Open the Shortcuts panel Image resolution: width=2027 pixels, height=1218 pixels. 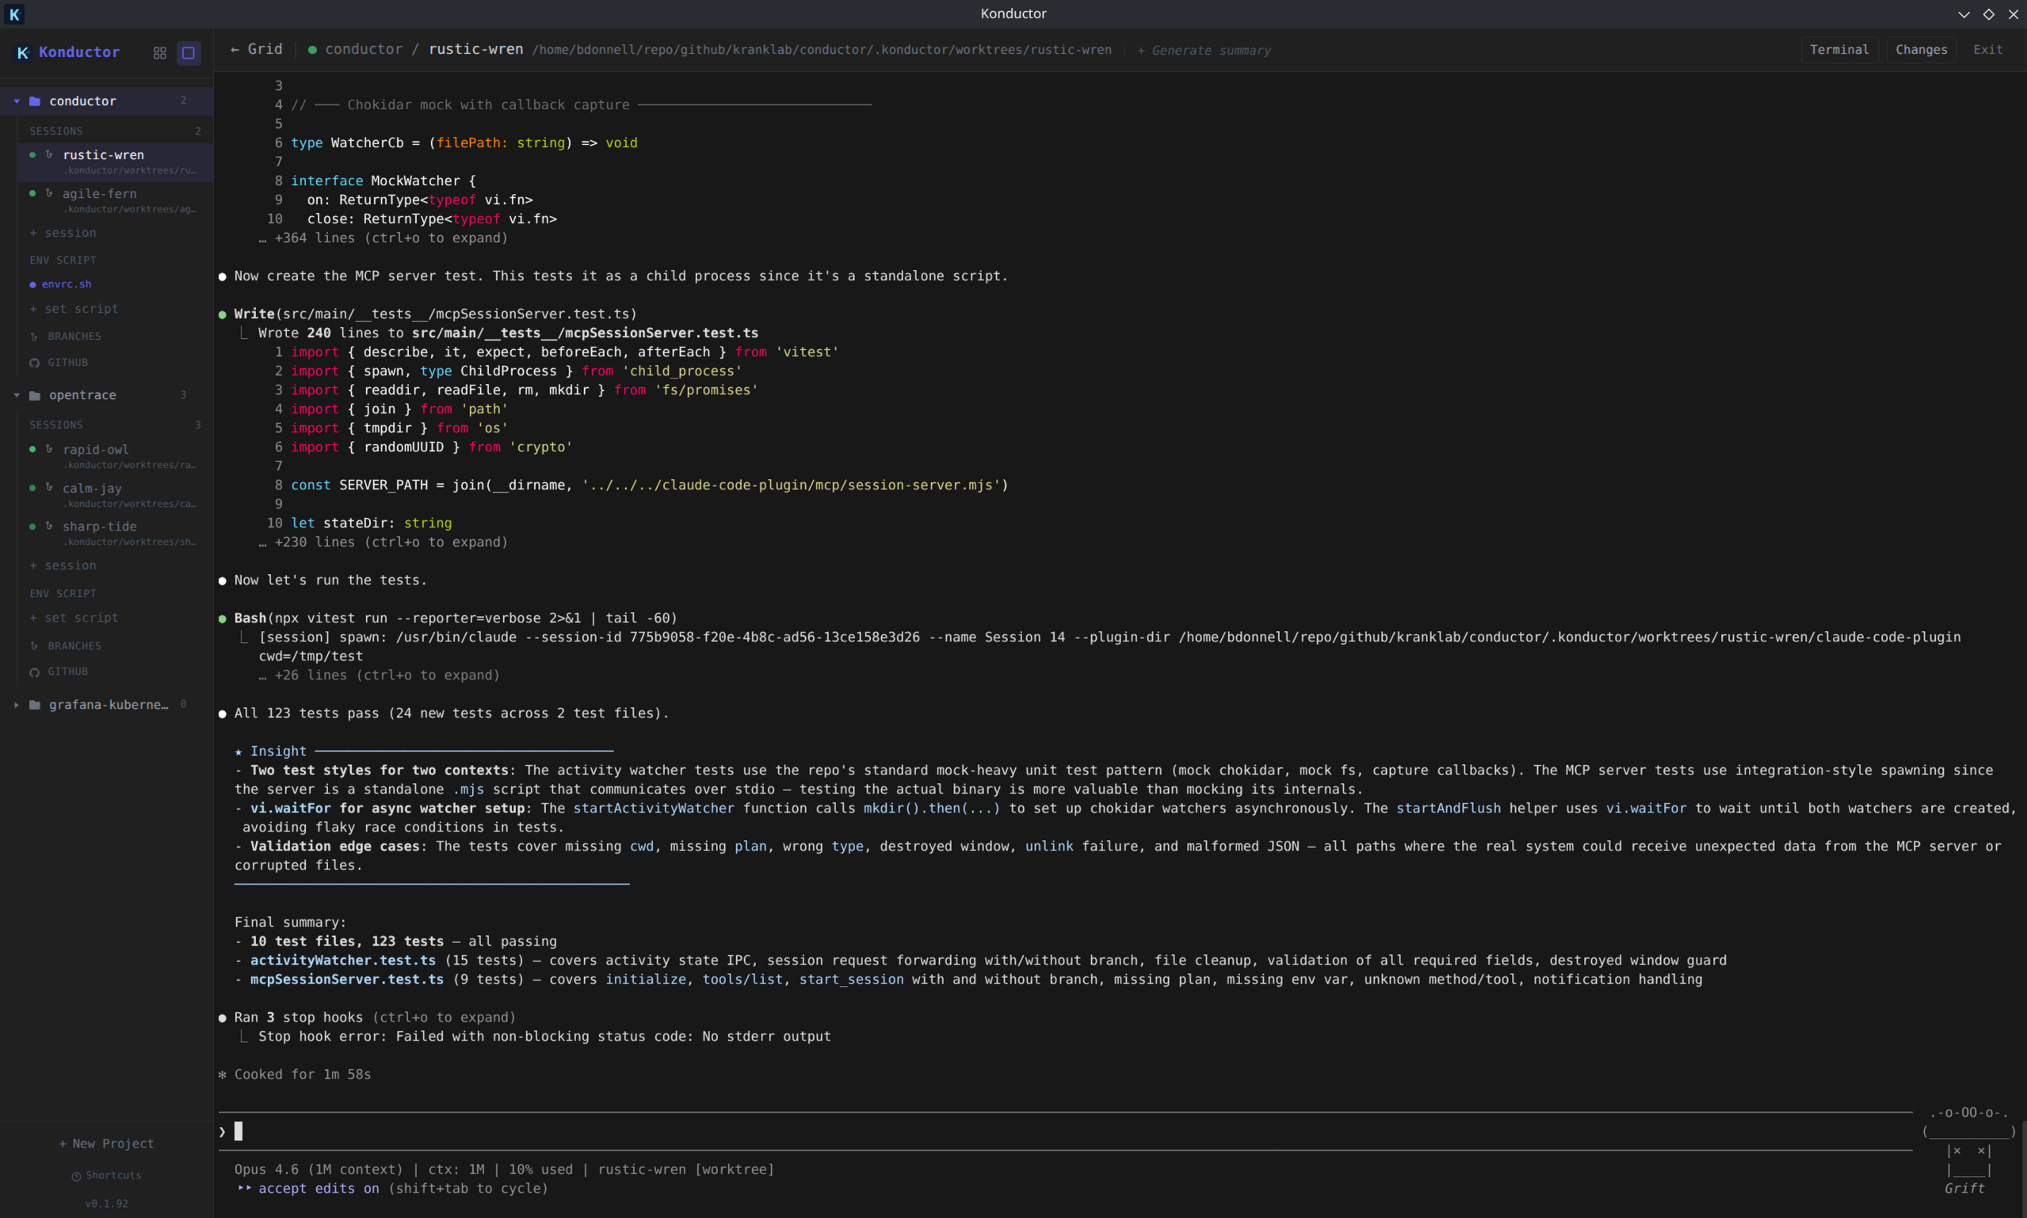106,1176
